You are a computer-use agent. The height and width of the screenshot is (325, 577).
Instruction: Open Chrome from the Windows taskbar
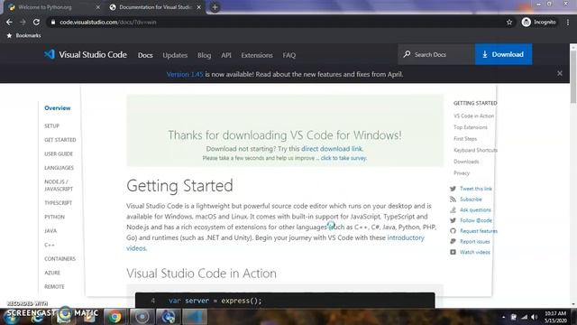(x=114, y=317)
